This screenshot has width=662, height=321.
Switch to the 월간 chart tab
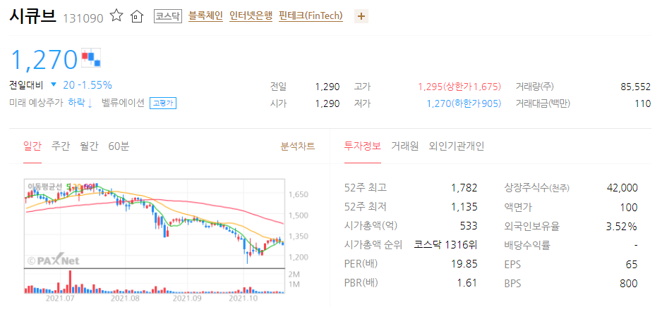(x=89, y=146)
